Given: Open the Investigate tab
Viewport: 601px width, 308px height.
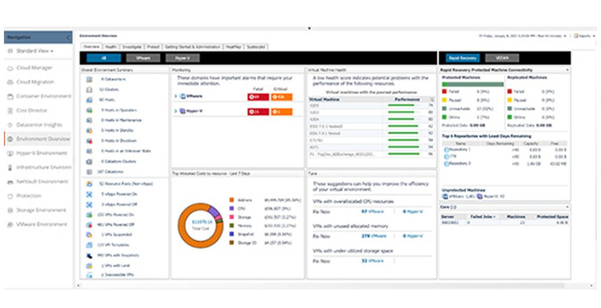Looking at the screenshot, I should 132,47.
